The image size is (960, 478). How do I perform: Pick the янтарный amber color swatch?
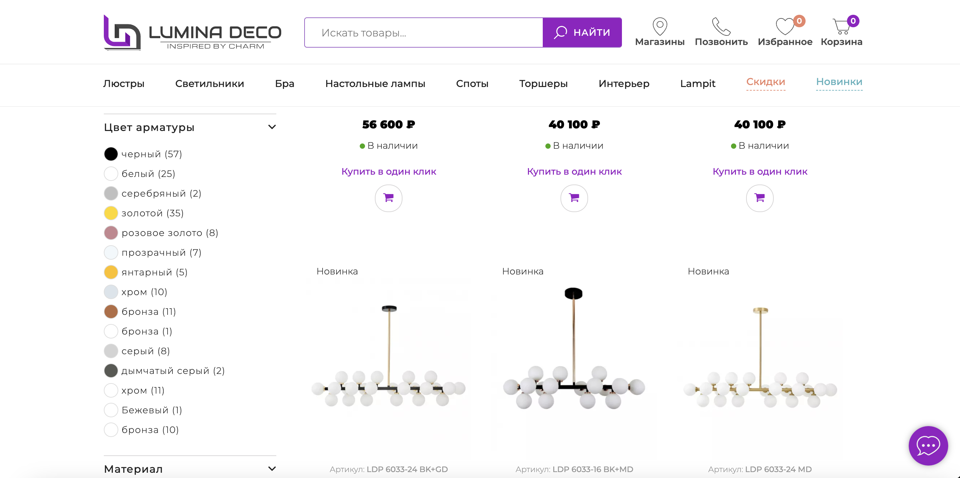tap(111, 272)
